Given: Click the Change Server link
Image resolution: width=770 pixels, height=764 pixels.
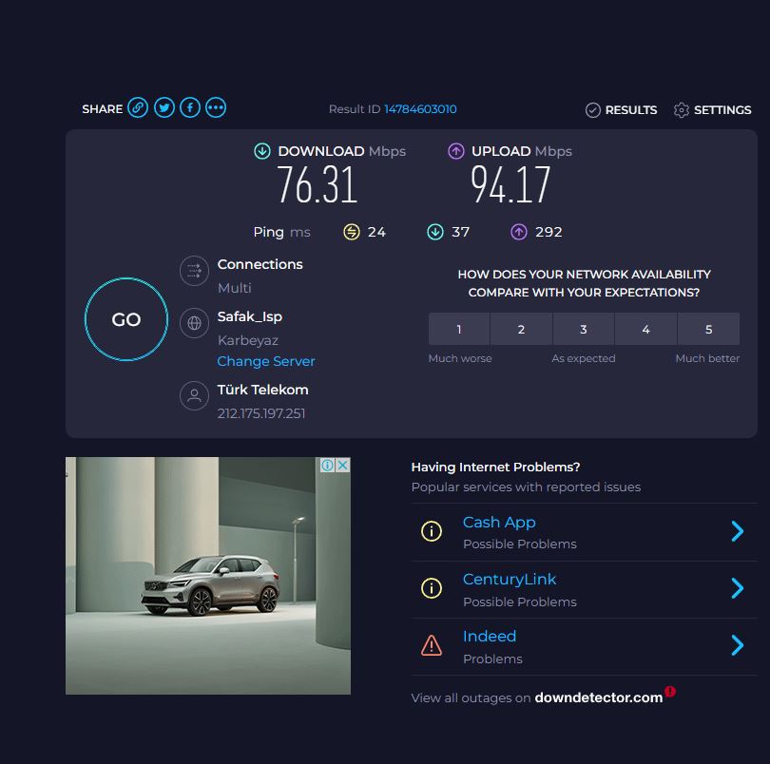Looking at the screenshot, I should click(x=266, y=361).
